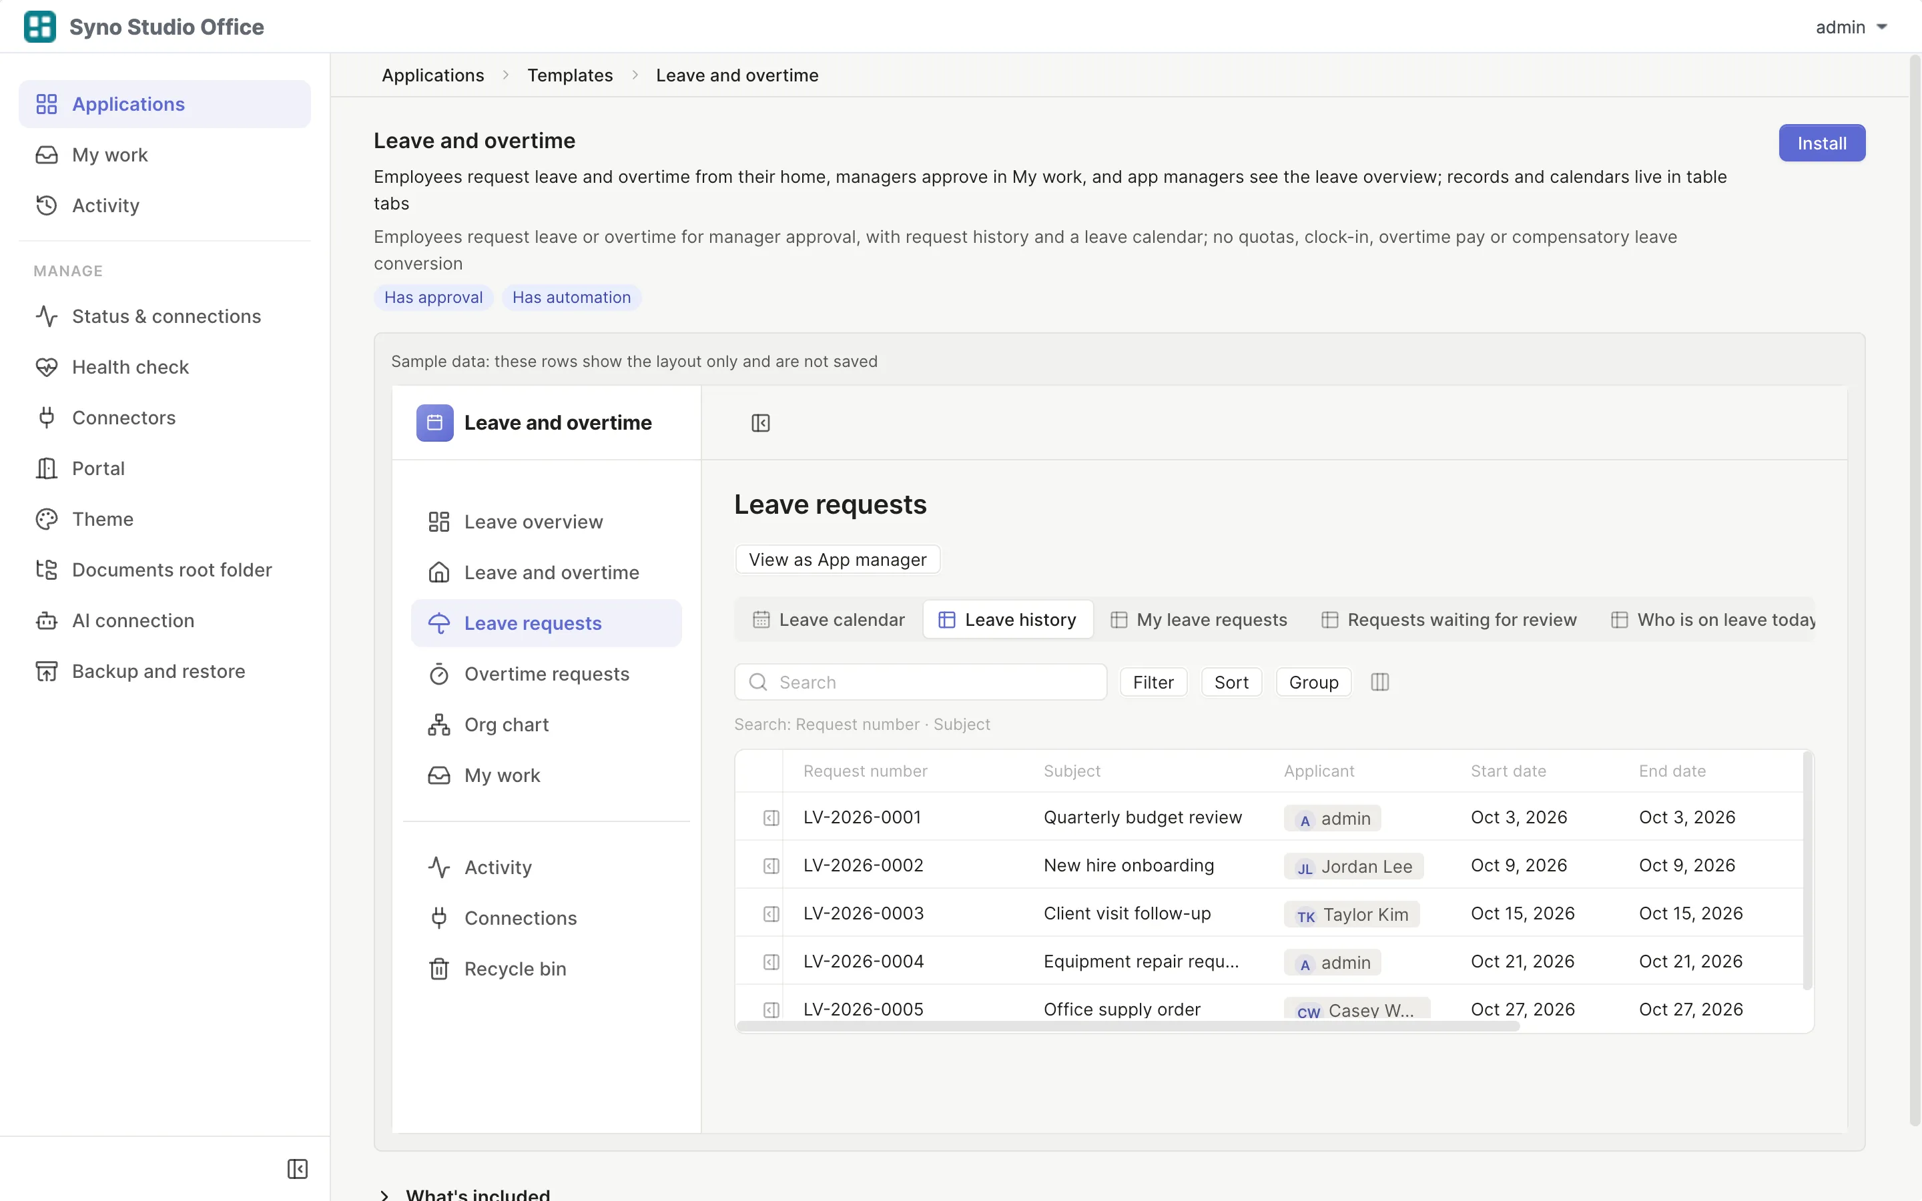
Task: Click the Leave and overtime app calendar icon
Action: (x=434, y=422)
